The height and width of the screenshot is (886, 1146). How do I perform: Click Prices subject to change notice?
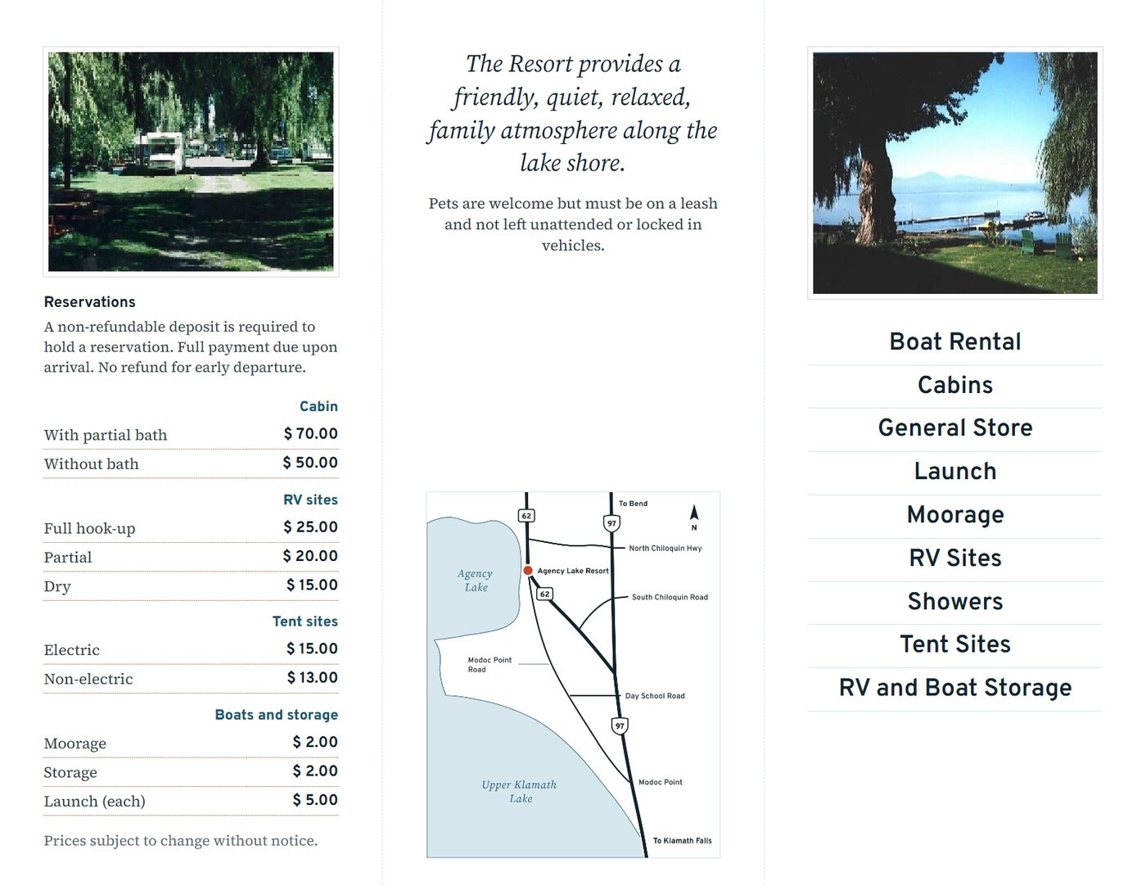click(x=181, y=841)
